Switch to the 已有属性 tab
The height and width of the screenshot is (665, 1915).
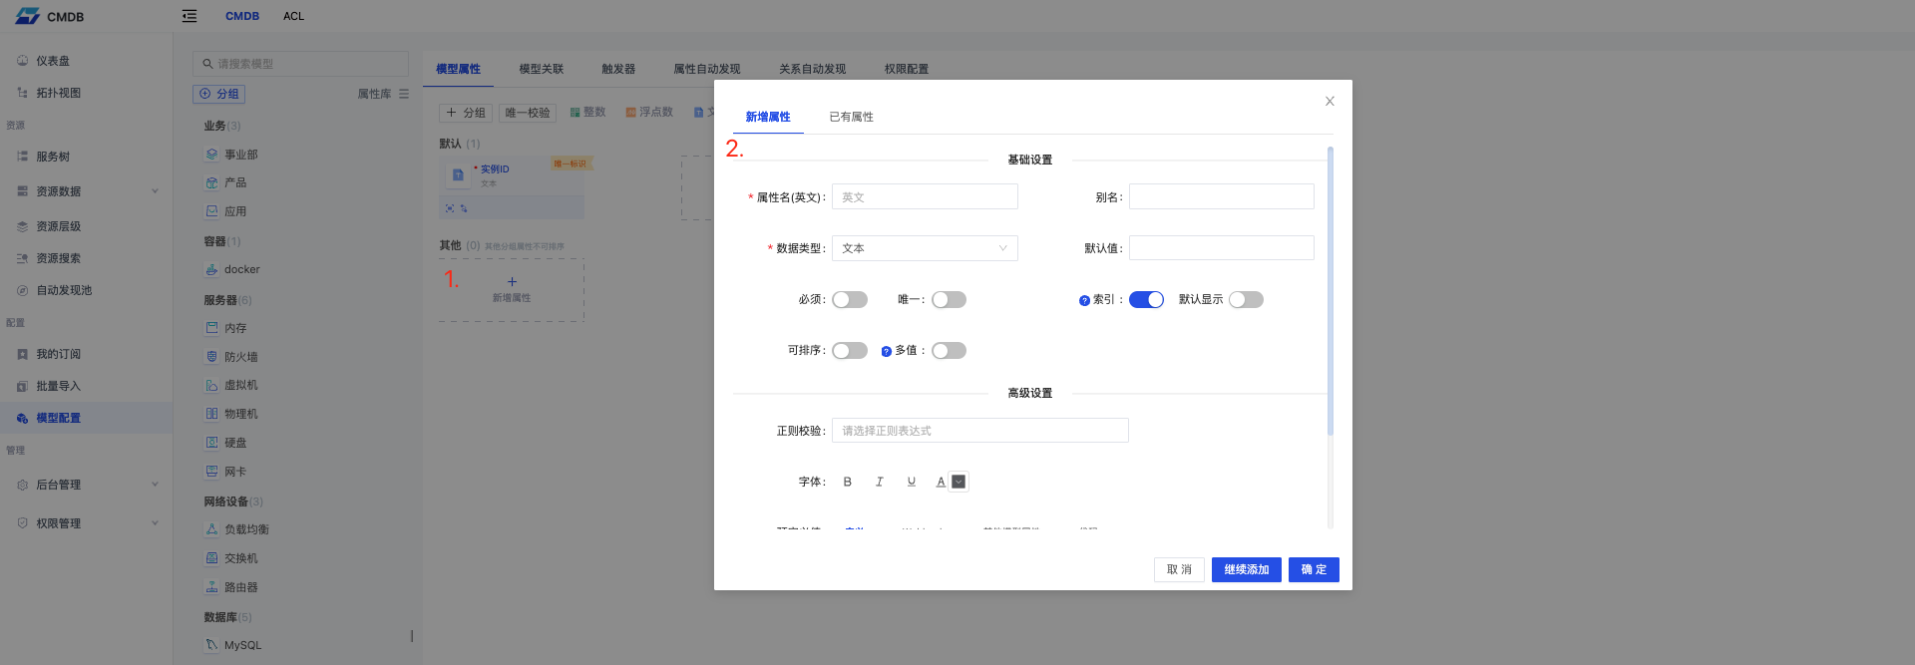(851, 117)
